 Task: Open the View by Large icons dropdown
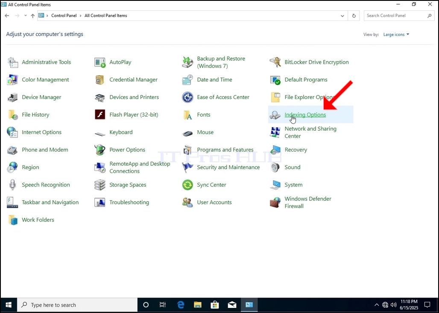coord(396,35)
